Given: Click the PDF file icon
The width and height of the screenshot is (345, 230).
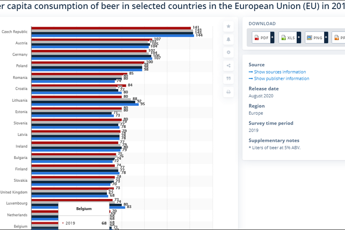Looking at the screenshot, I should click(x=257, y=38).
